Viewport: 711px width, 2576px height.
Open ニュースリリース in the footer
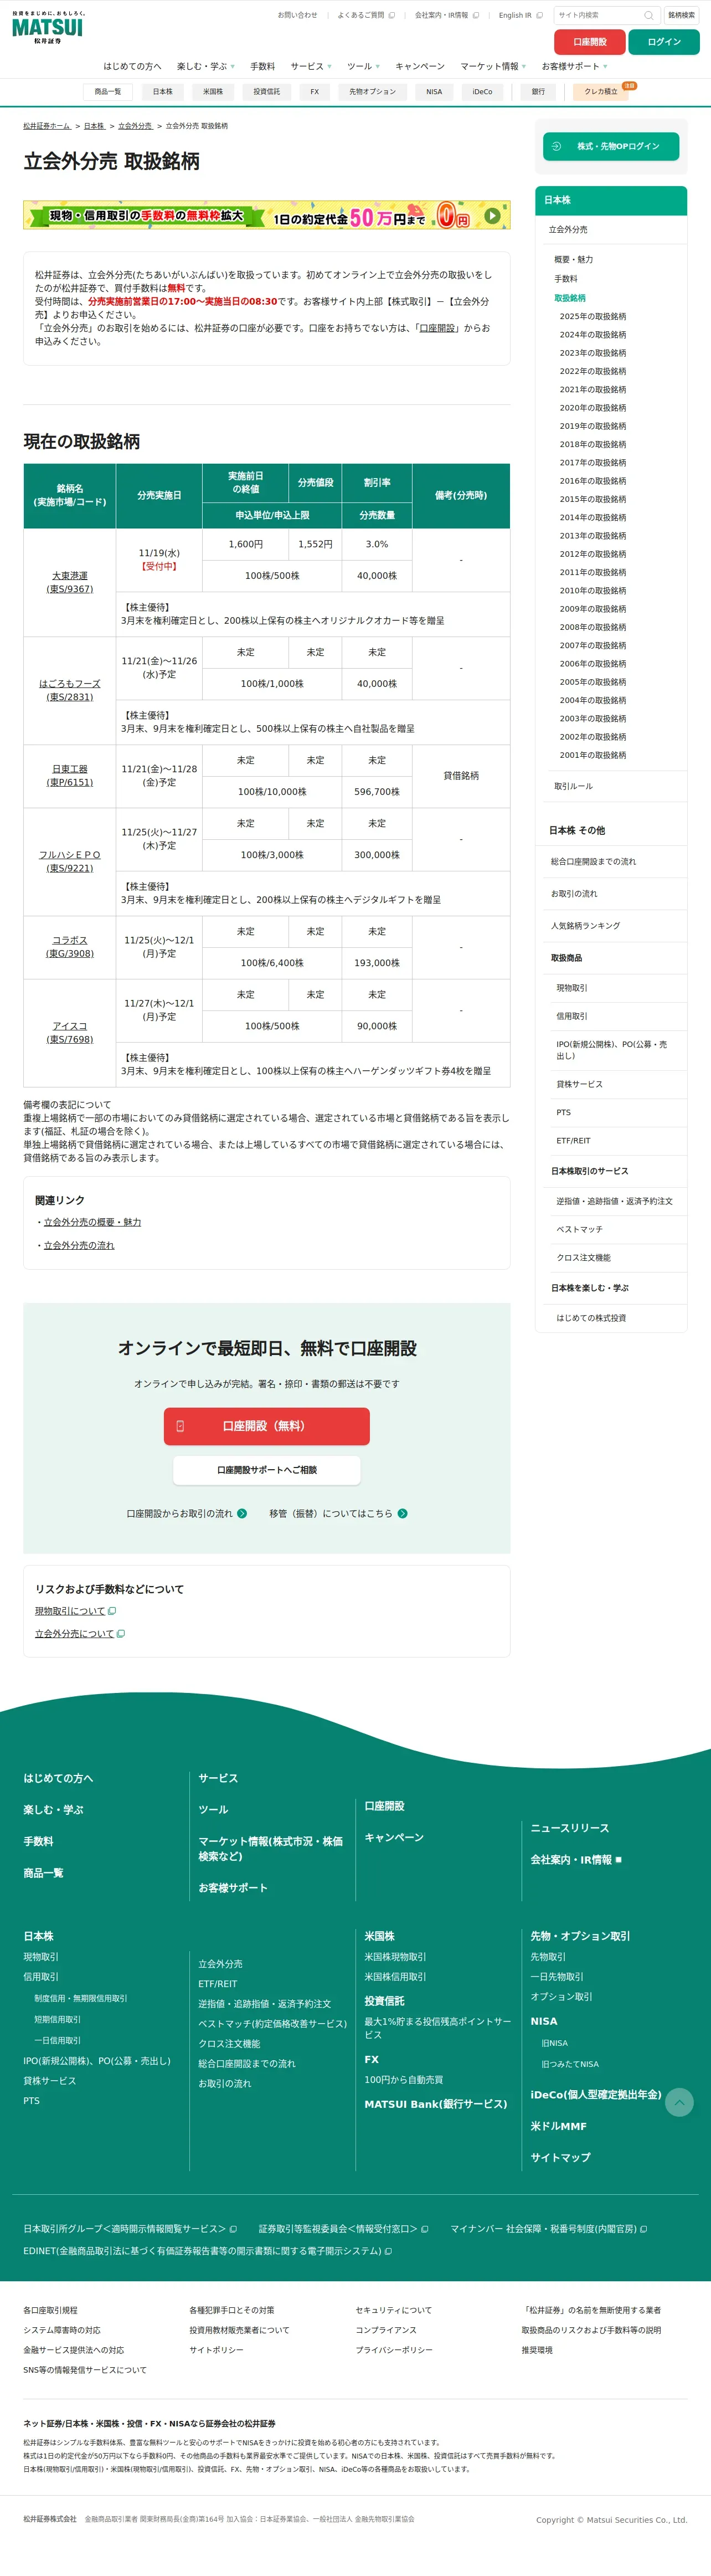[569, 1828]
